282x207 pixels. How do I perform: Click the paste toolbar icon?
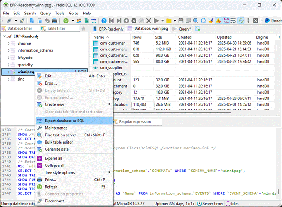[x=40, y=21]
